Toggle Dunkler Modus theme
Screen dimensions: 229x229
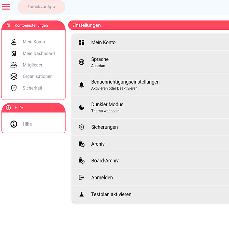(x=150, y=107)
